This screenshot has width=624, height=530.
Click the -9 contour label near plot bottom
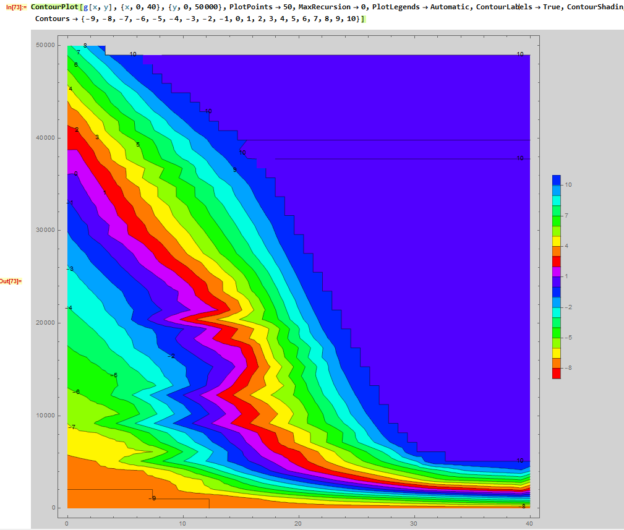[152, 498]
